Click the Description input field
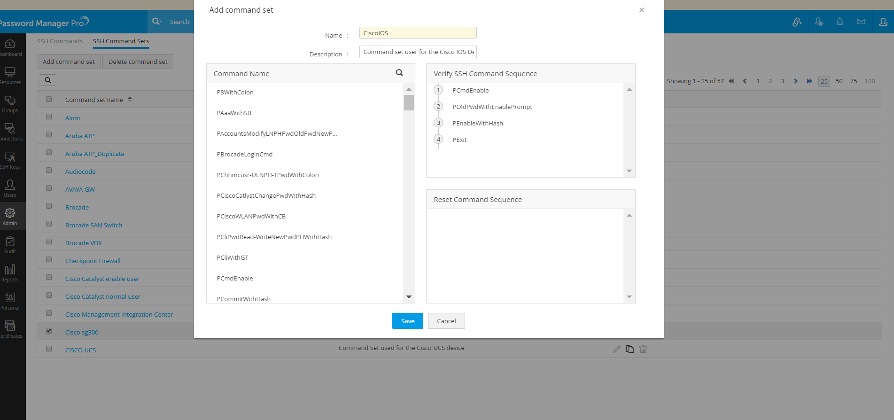 (418, 52)
